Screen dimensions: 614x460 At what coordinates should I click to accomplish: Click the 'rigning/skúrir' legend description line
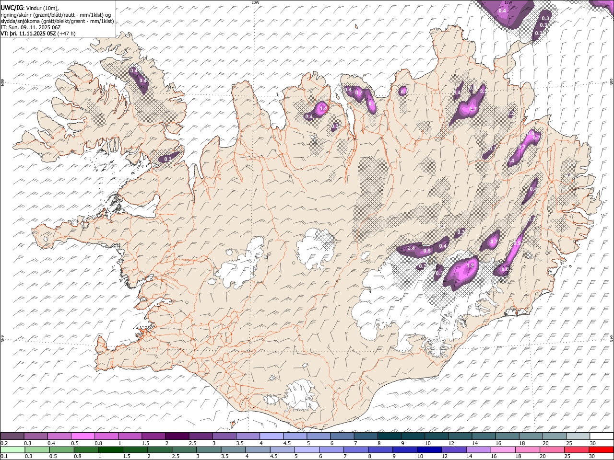pyautogui.click(x=57, y=14)
